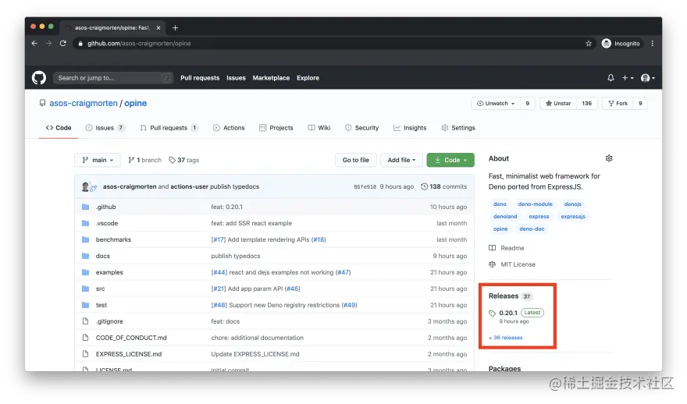Open the main branch dropdown
The width and height of the screenshot is (687, 404).
click(98, 160)
